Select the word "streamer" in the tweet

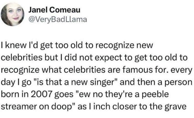click(19, 107)
